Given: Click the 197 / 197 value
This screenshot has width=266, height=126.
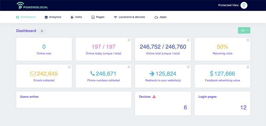Looking at the screenshot, I should pos(104,47).
